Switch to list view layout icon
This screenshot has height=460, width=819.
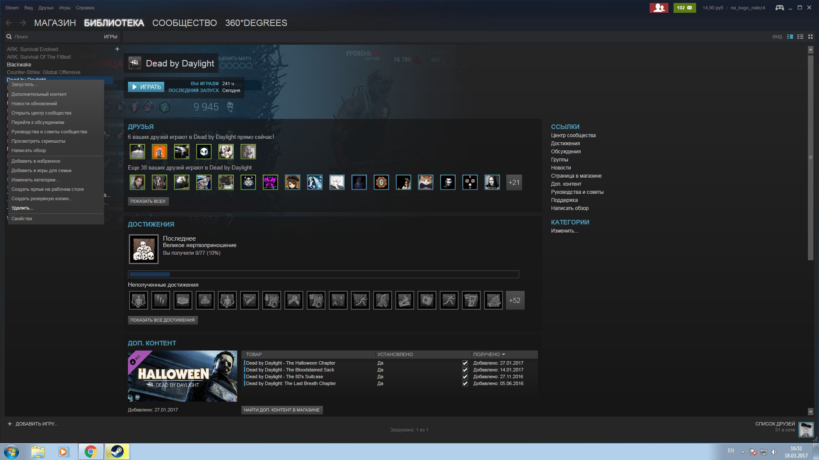tap(800, 37)
